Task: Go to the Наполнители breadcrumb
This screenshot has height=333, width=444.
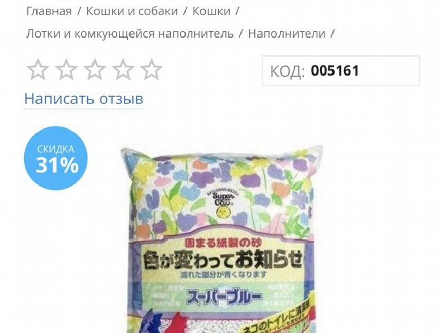Action: pyautogui.click(x=287, y=34)
